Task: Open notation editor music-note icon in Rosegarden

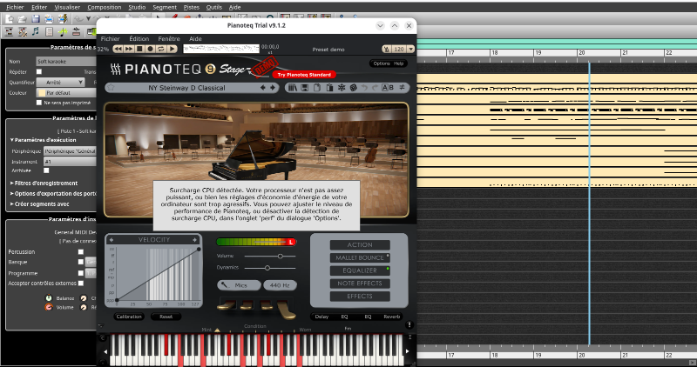Action: tap(36, 31)
